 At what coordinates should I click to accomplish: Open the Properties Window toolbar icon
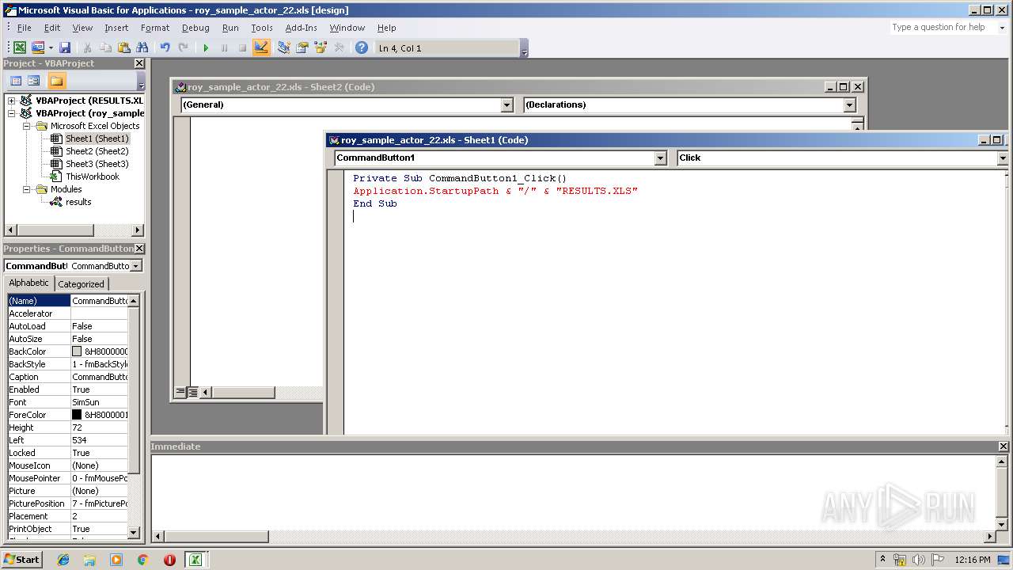302,48
